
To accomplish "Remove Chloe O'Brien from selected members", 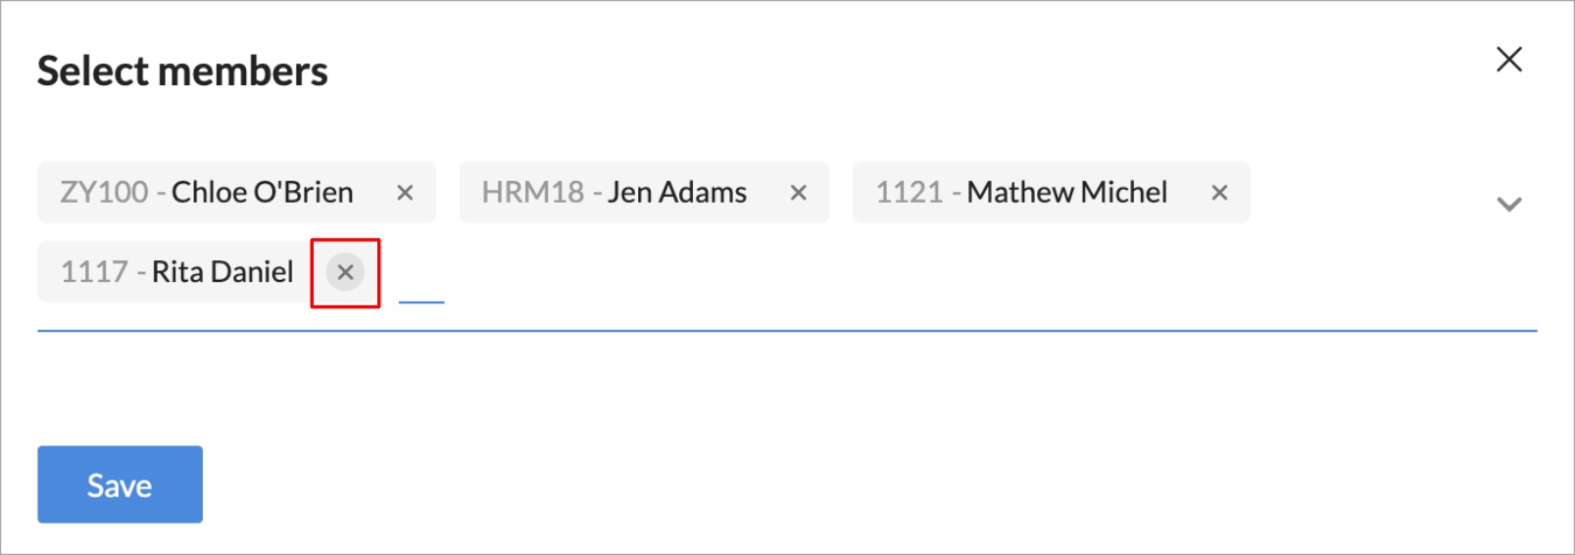I will click(405, 193).
